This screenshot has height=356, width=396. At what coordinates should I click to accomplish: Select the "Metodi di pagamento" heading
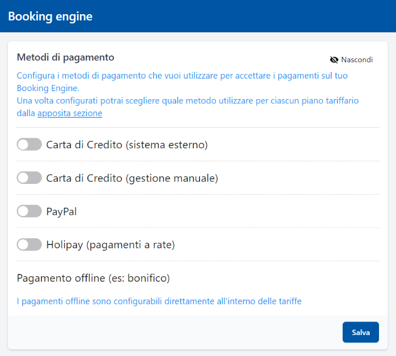point(66,57)
